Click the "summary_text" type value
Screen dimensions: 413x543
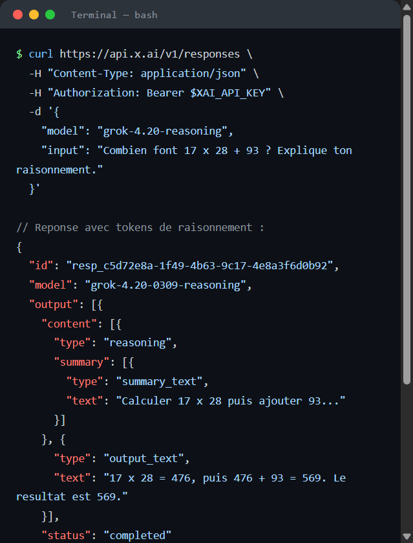click(159, 382)
